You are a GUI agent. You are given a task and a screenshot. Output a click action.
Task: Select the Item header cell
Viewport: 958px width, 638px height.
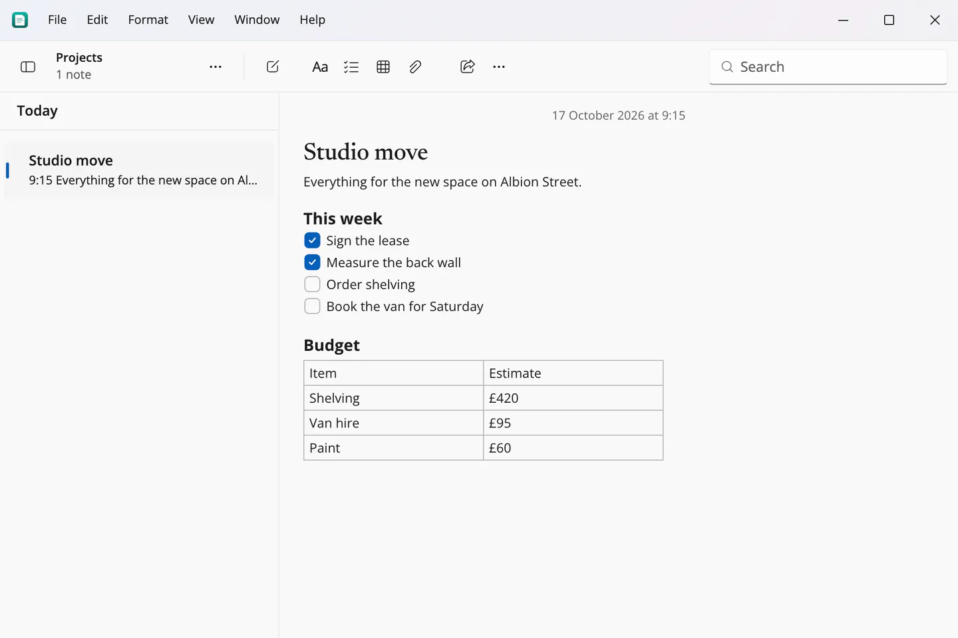(394, 373)
